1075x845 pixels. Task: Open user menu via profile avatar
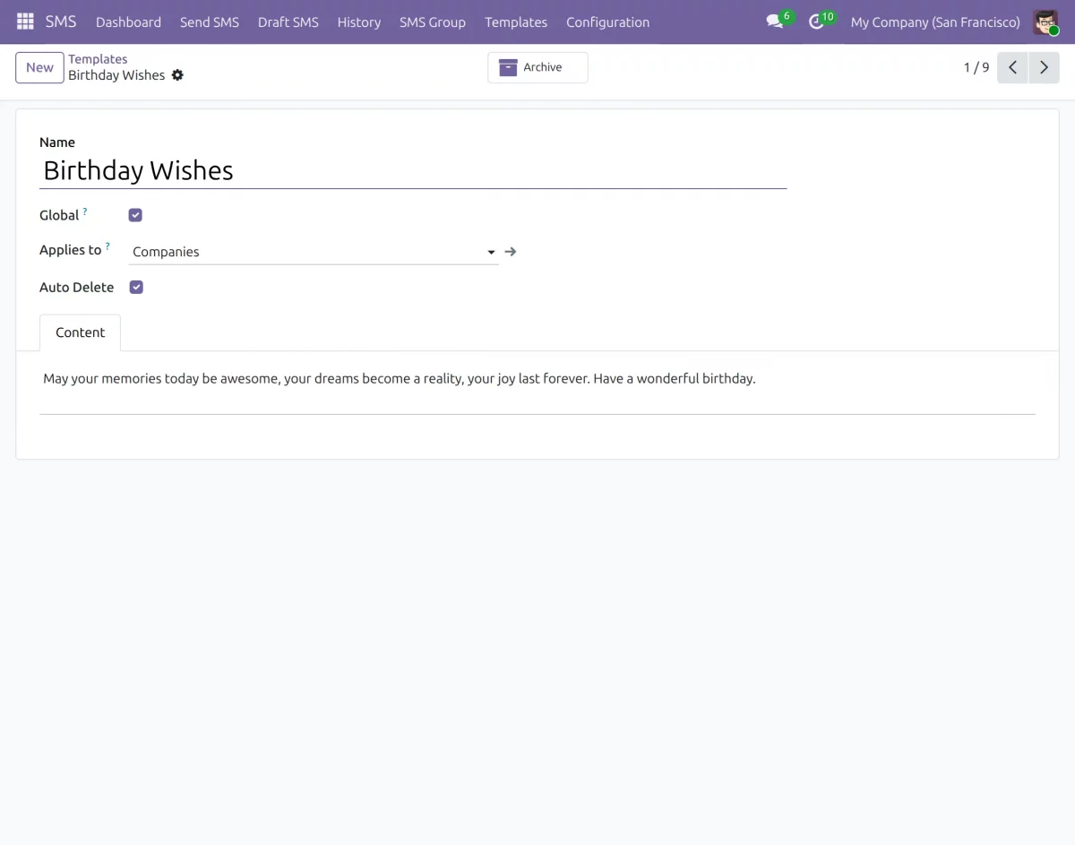click(1045, 21)
